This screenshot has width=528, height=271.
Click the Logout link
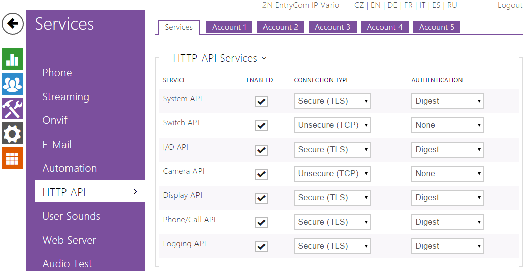pyautogui.click(x=510, y=5)
